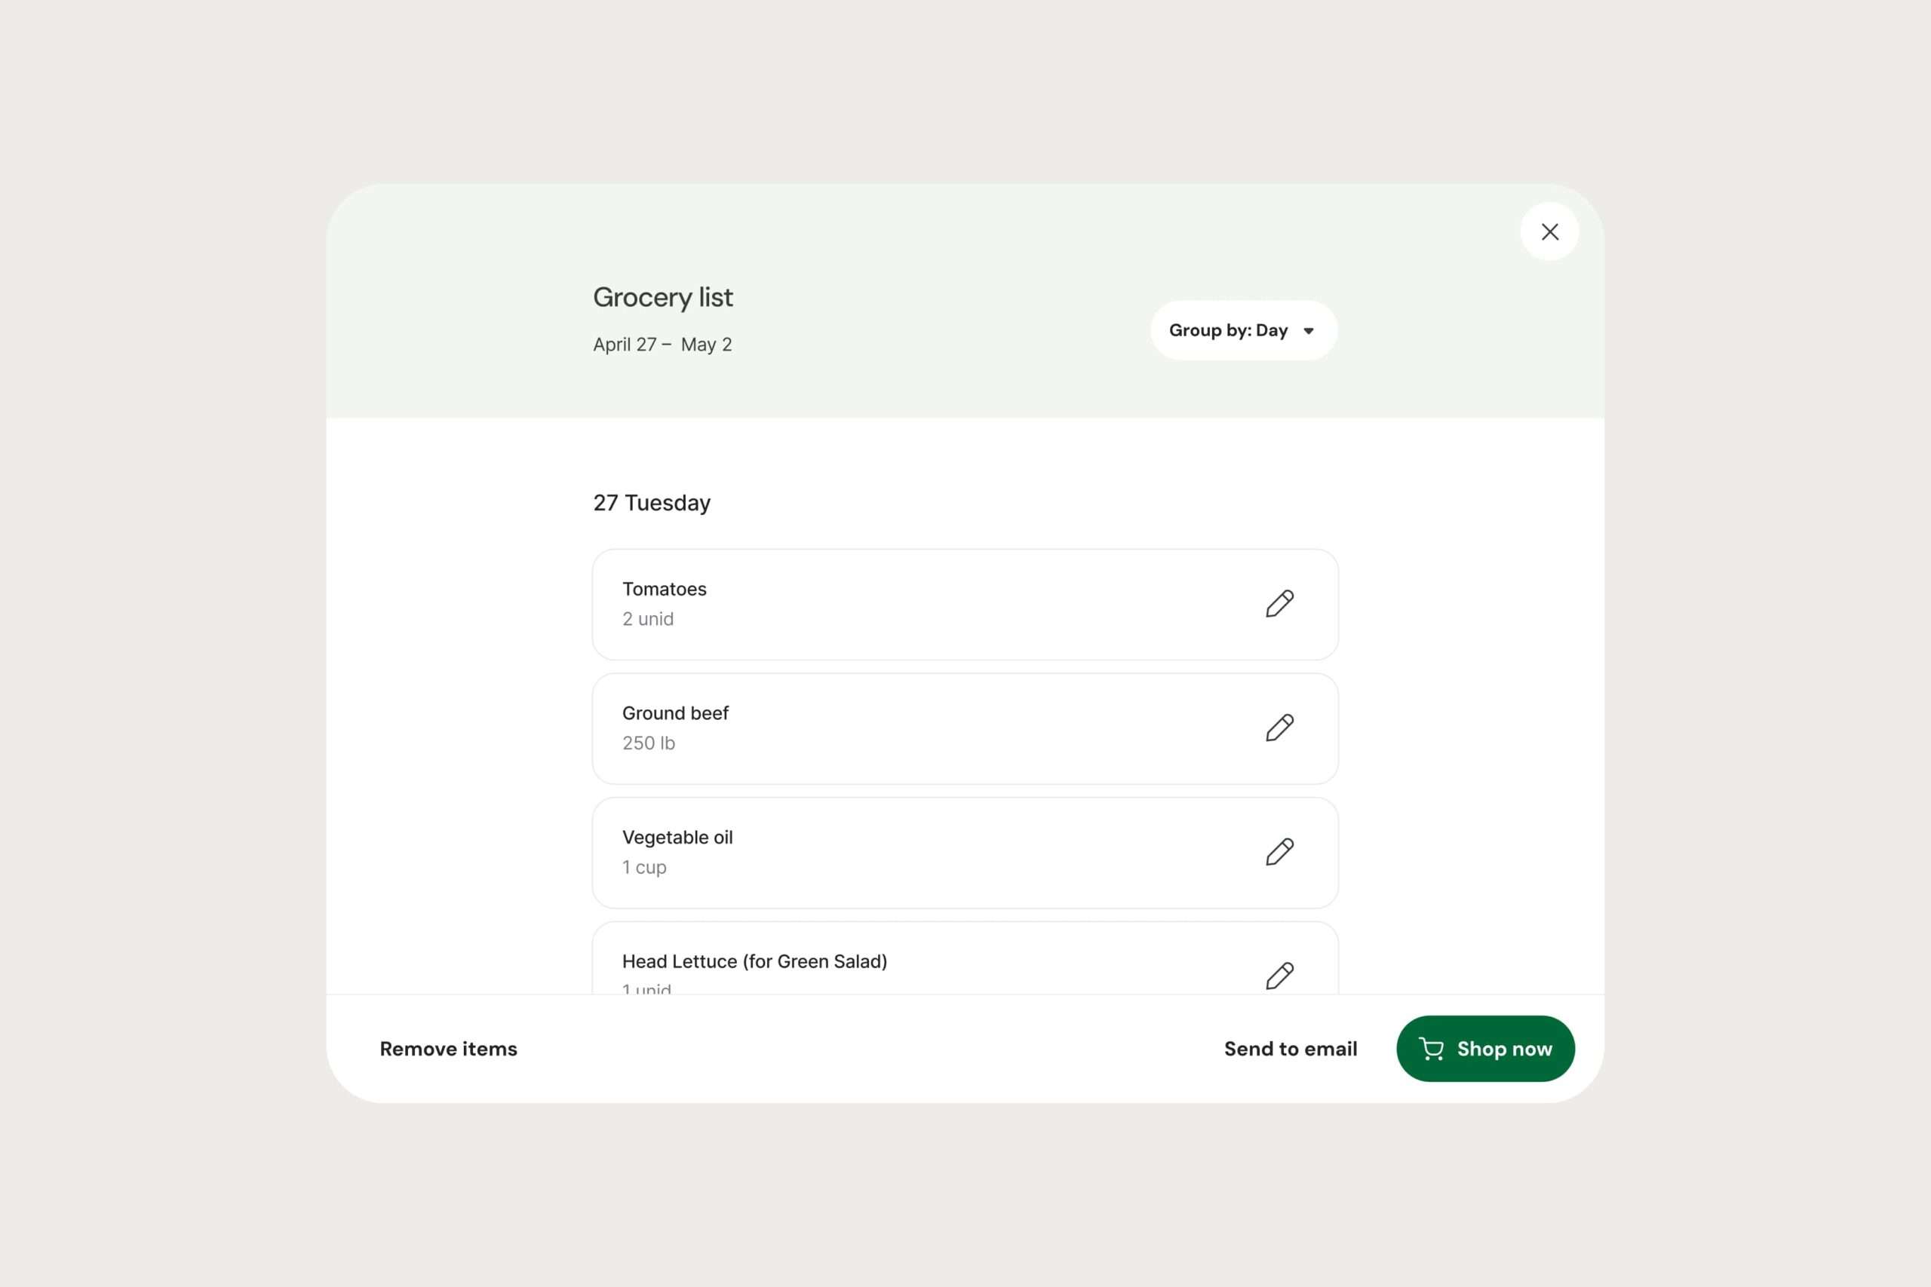Select the Tomatoes item name
This screenshot has height=1287, width=1931.
click(665, 590)
